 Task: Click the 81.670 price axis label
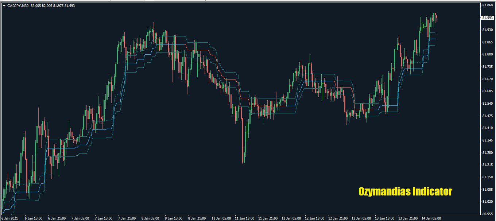[x=488, y=79]
